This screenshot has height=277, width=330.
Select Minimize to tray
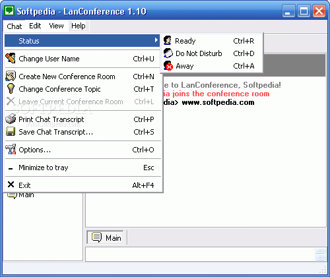coord(82,168)
